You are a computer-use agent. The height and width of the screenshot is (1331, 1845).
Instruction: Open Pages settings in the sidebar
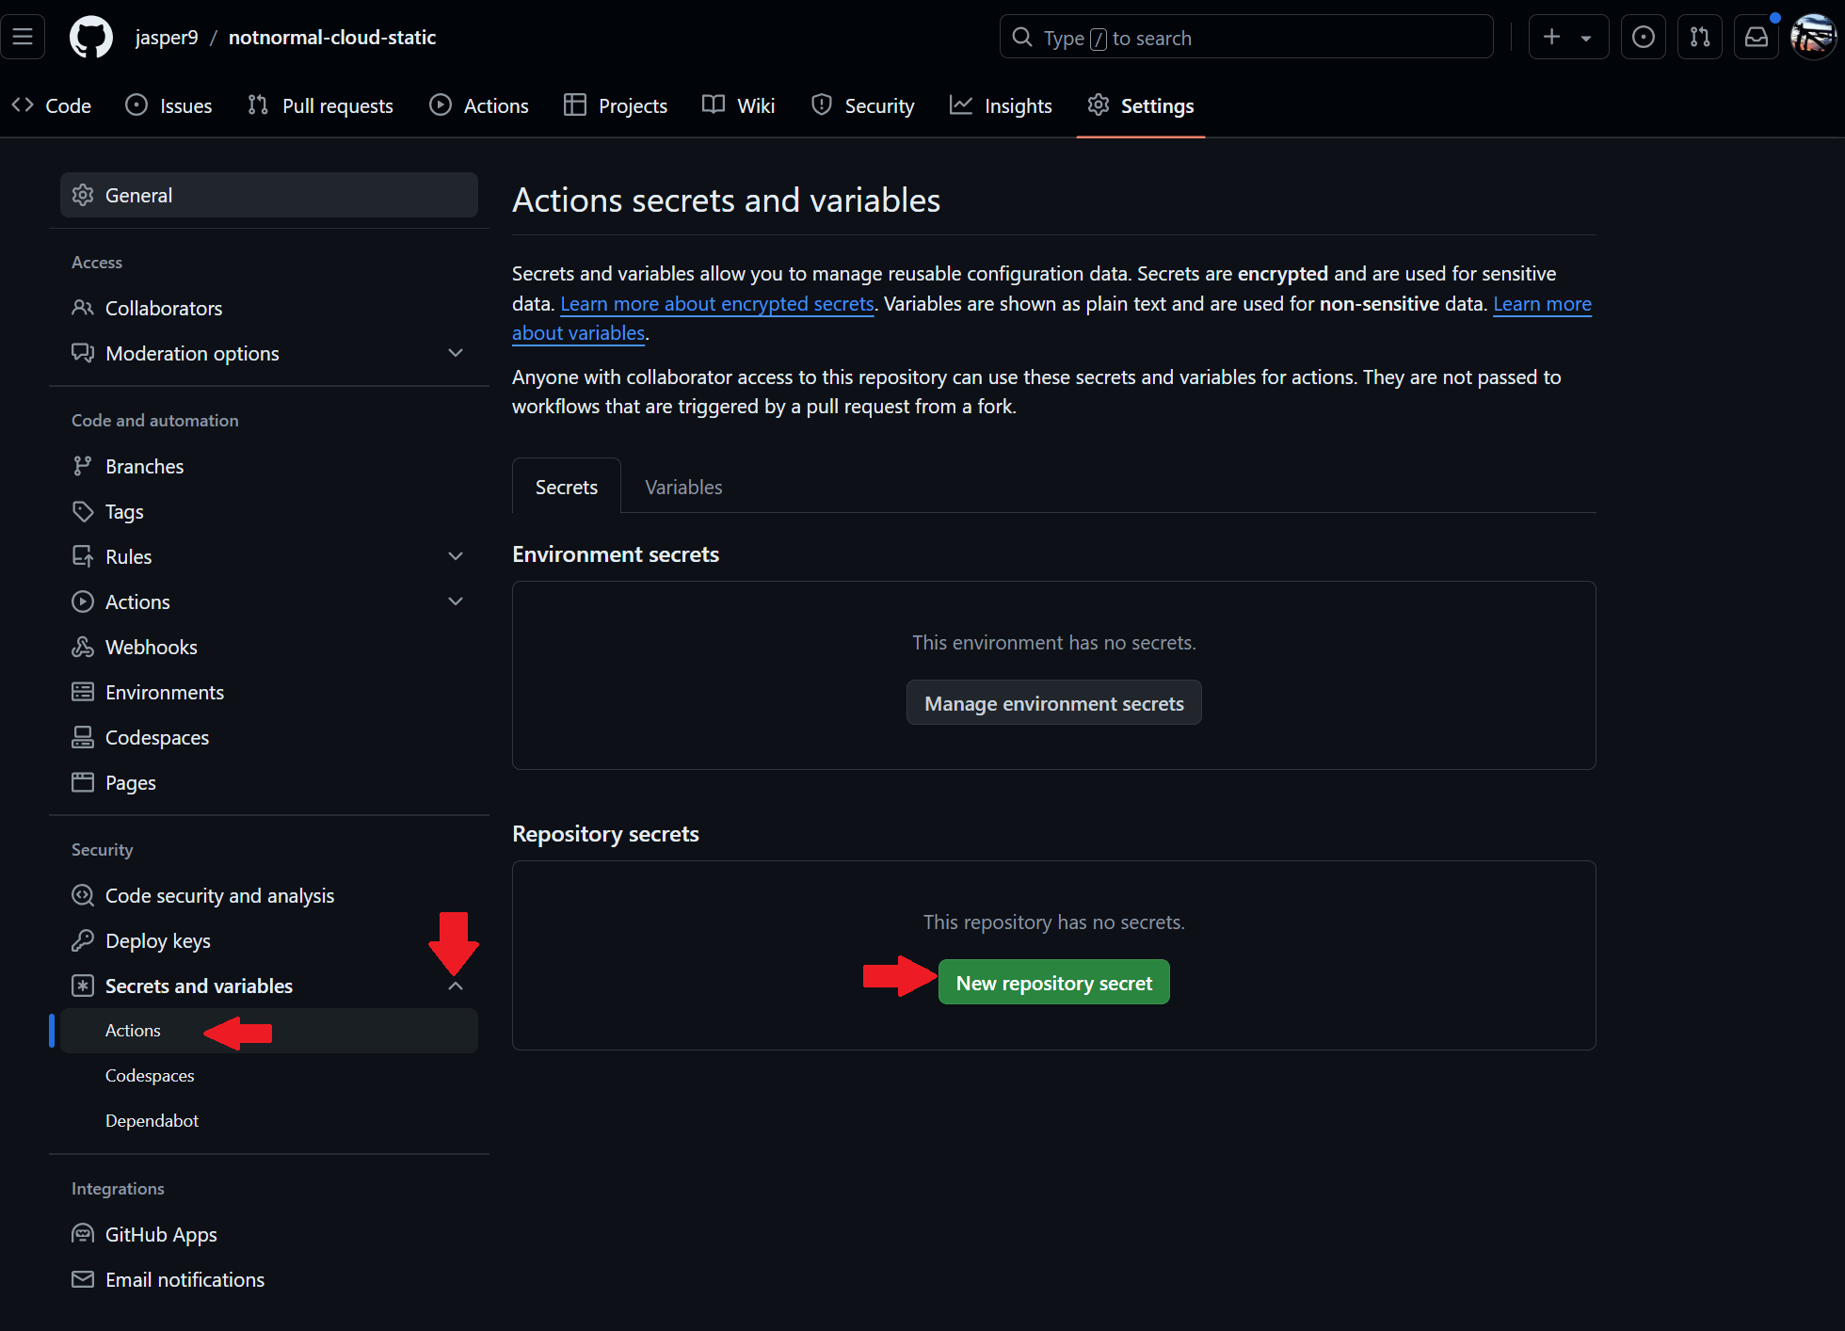(x=130, y=782)
